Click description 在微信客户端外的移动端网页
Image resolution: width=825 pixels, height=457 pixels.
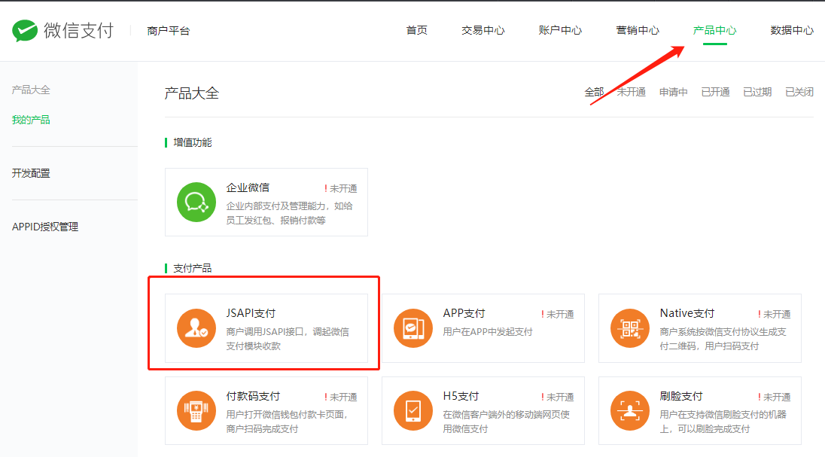(x=506, y=422)
